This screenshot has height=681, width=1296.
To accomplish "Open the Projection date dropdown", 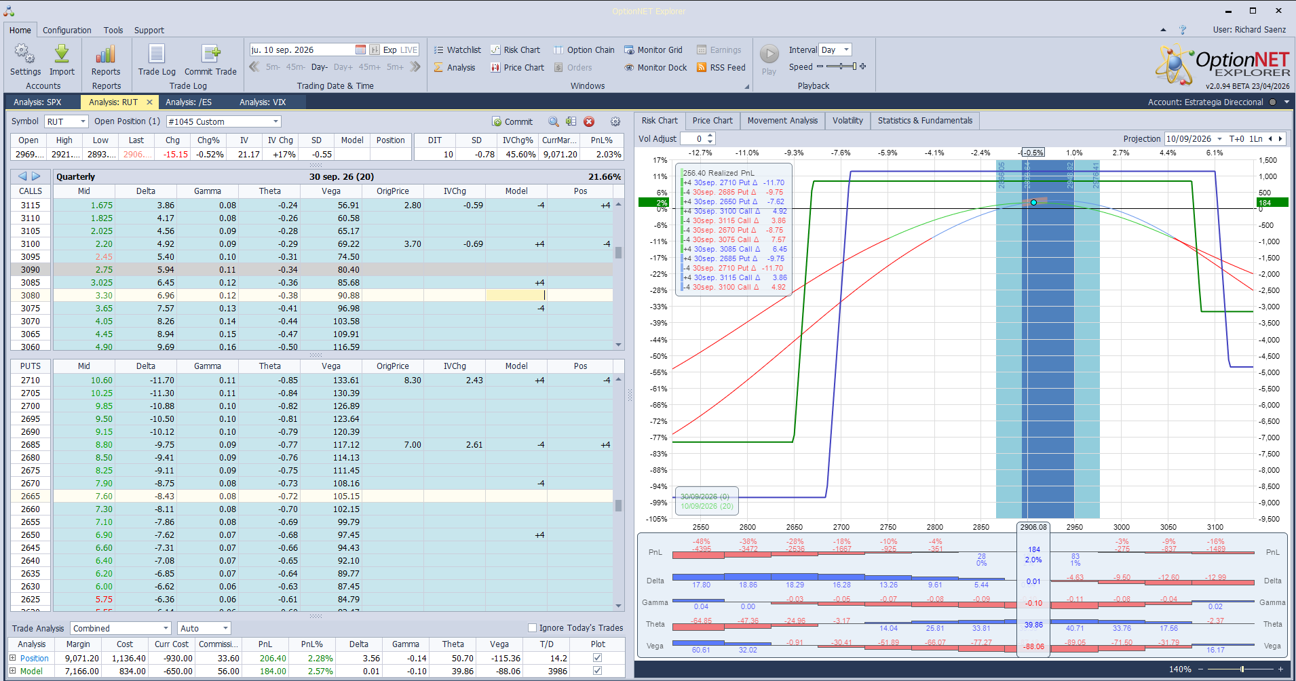I will click(1219, 139).
